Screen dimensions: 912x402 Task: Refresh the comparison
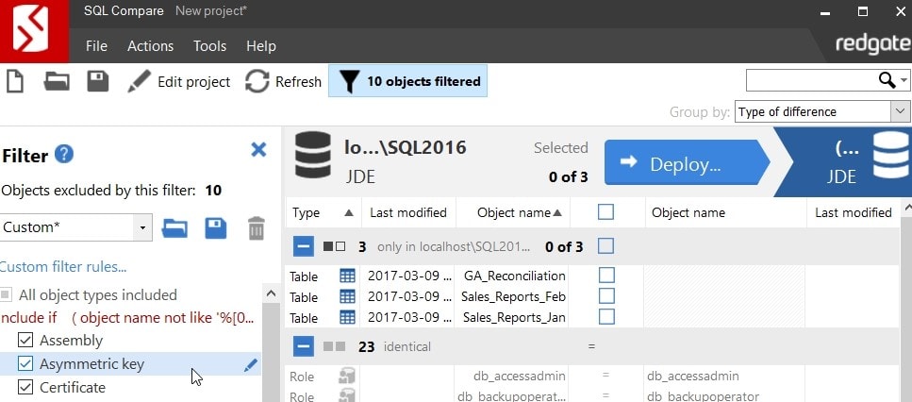pos(283,82)
